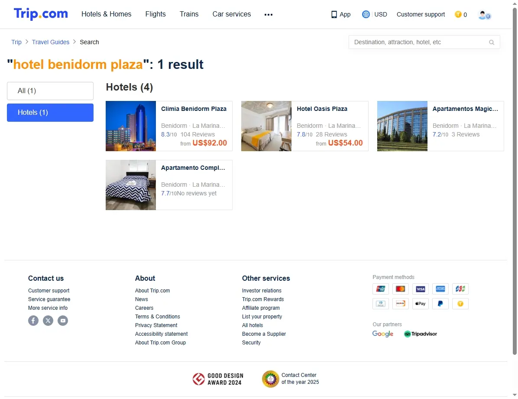The height and width of the screenshot is (399, 518).
Task: Open Become a Supplier link
Action: pyautogui.click(x=264, y=334)
